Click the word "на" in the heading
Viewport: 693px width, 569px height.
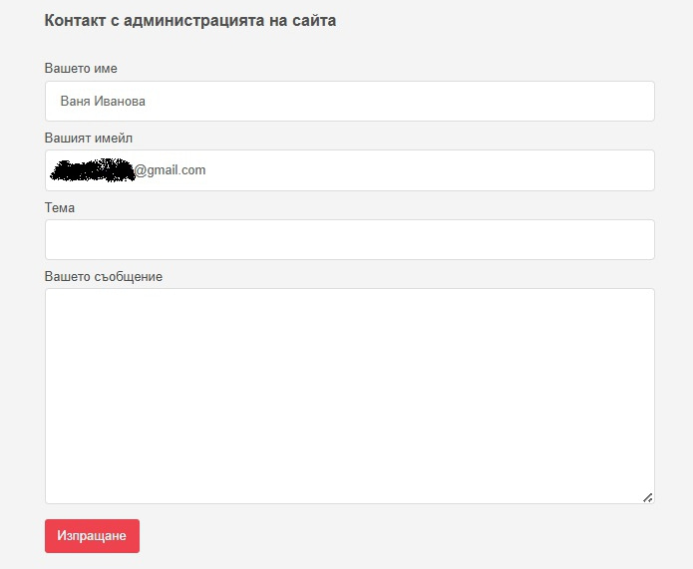(x=280, y=21)
